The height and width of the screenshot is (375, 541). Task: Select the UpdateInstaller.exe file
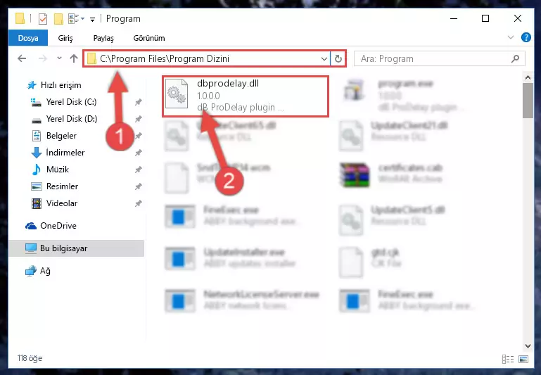(x=230, y=258)
